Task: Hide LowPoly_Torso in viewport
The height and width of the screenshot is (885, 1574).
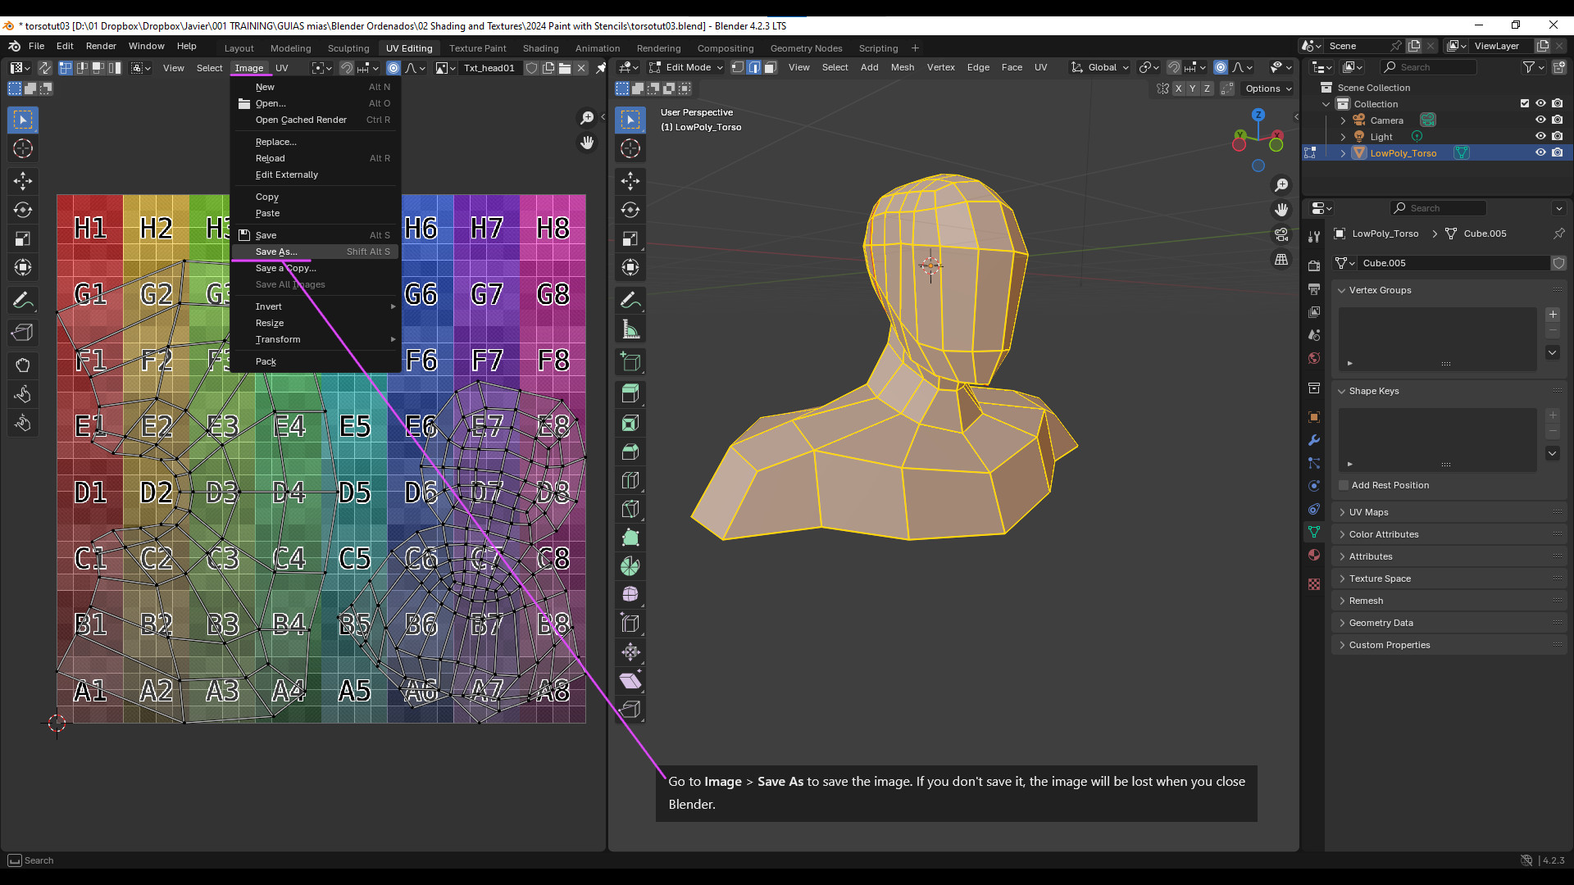Action: click(x=1540, y=152)
